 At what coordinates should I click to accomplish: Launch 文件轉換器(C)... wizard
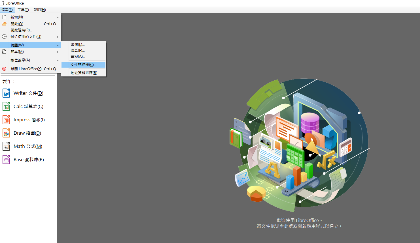[x=84, y=64]
